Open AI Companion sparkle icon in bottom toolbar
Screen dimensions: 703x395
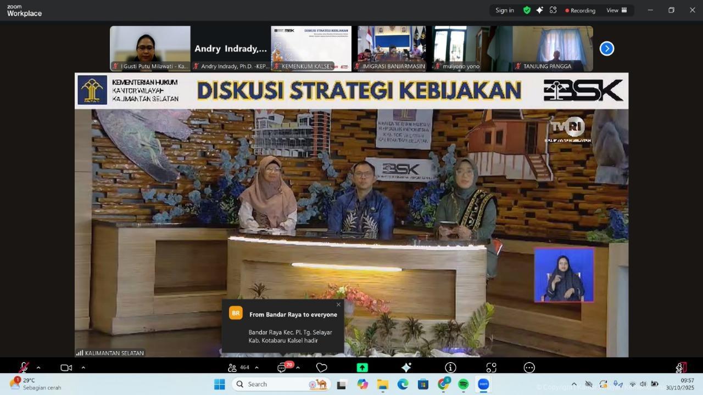[406, 368]
